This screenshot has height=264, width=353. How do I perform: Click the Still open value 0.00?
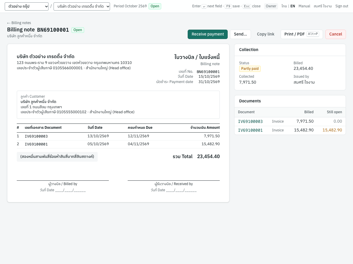pyautogui.click(x=338, y=121)
